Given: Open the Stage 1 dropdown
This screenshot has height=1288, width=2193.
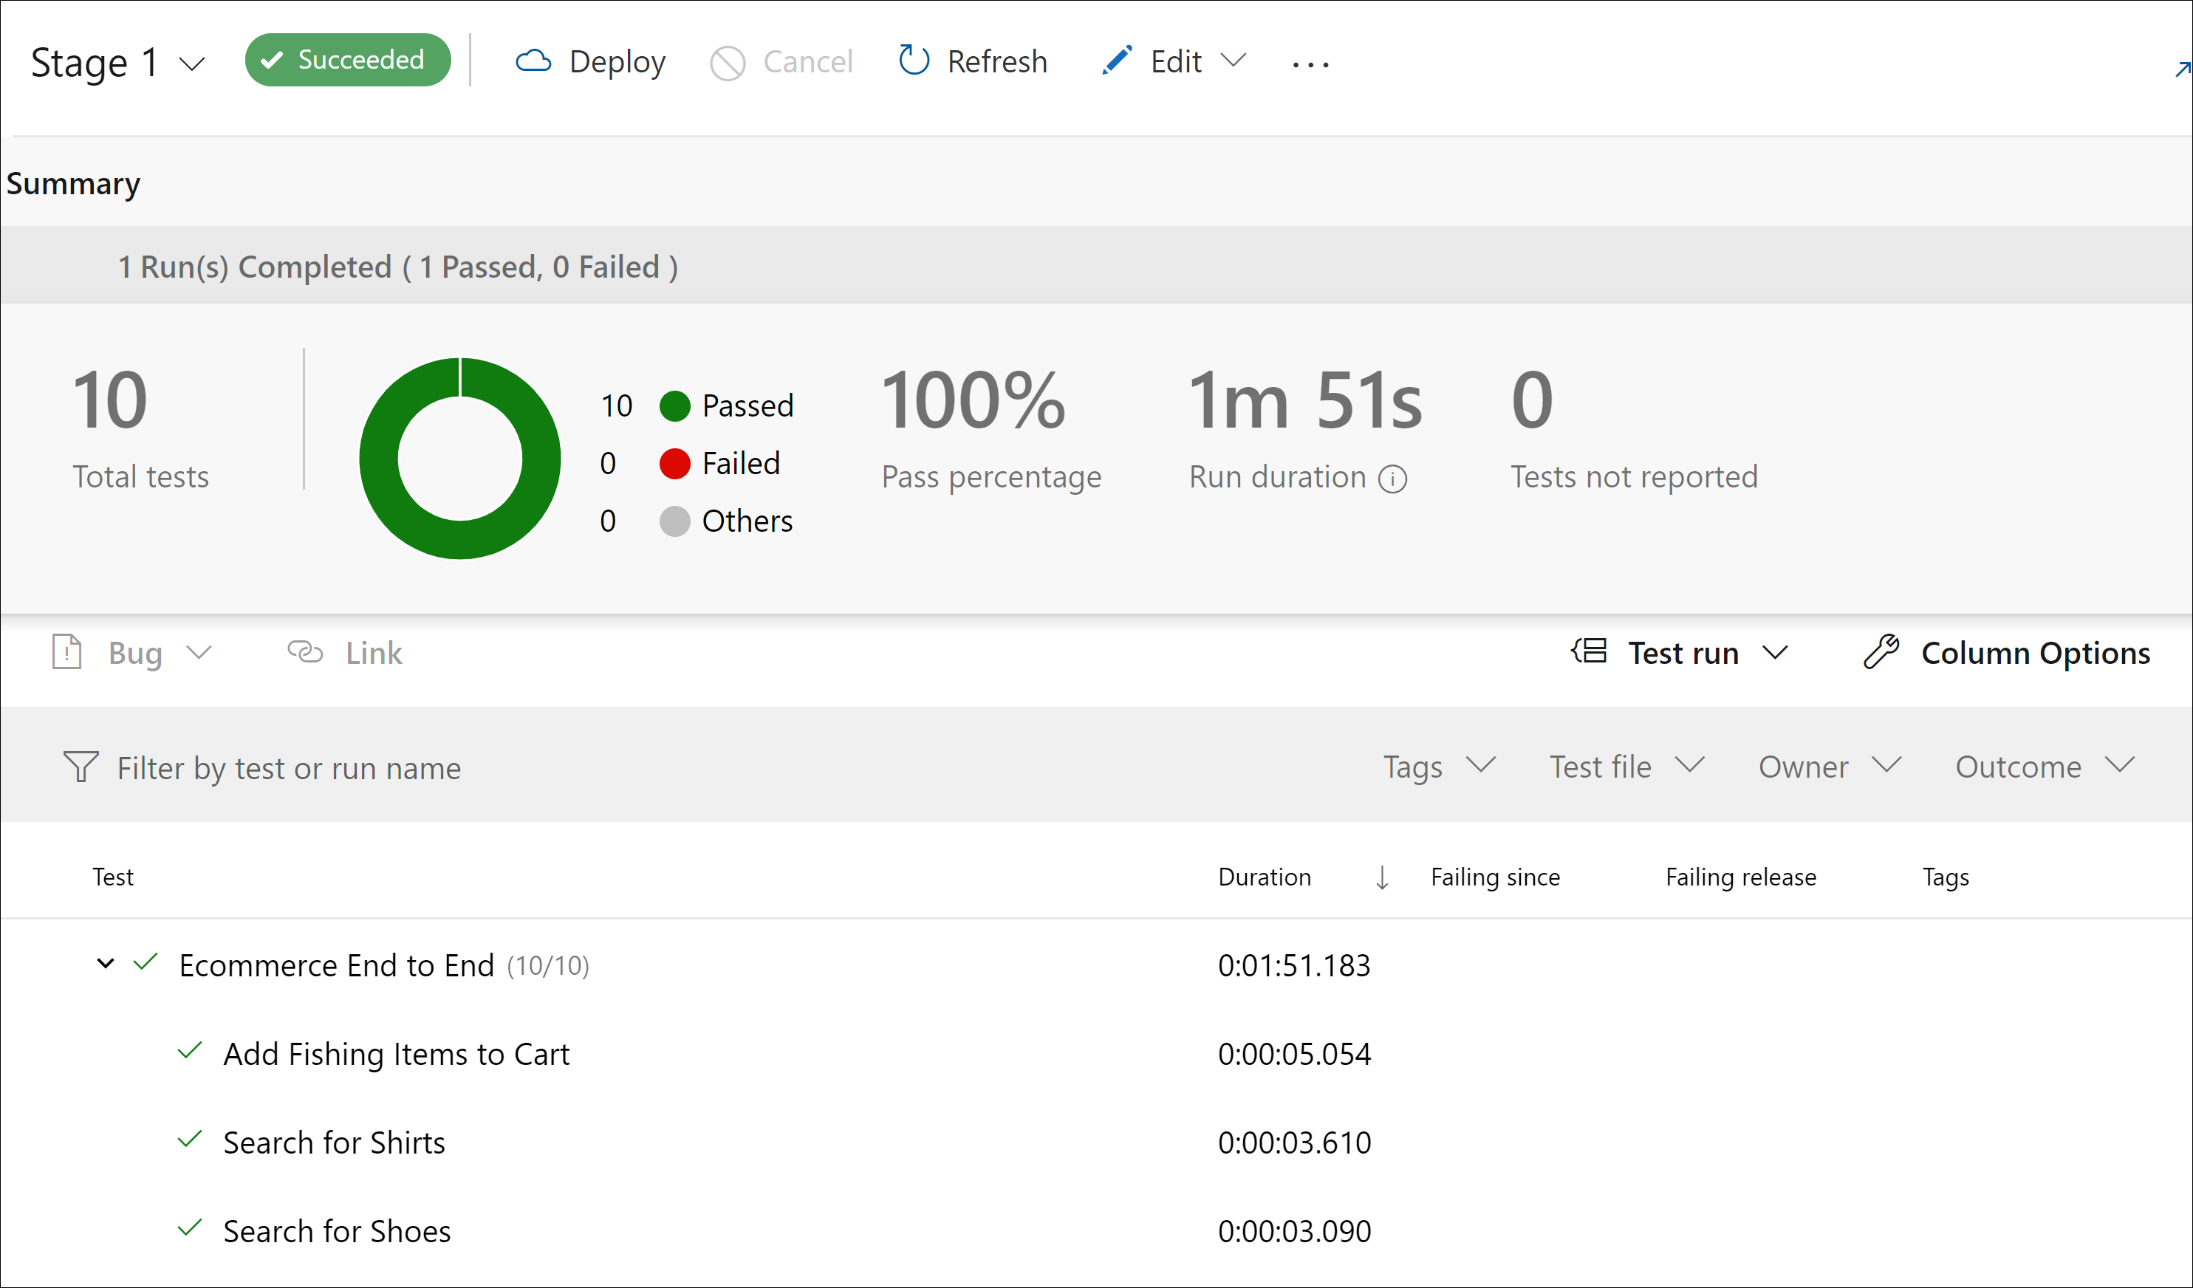Looking at the screenshot, I should click(191, 64).
